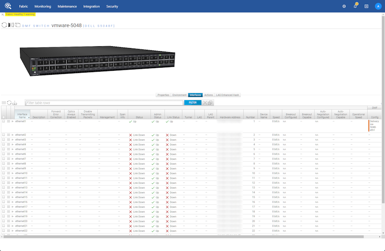
Task: Sort by Hardware Address column header
Action: coord(230,114)
